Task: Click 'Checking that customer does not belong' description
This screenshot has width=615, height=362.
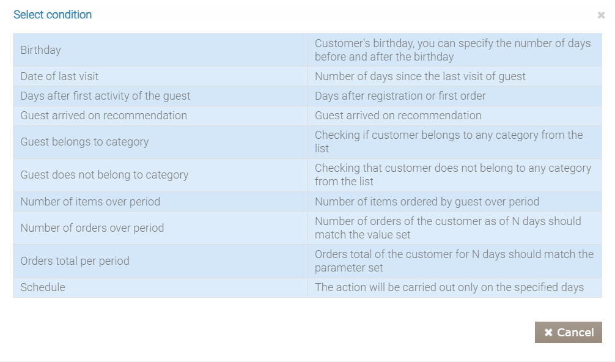Action: point(452,175)
